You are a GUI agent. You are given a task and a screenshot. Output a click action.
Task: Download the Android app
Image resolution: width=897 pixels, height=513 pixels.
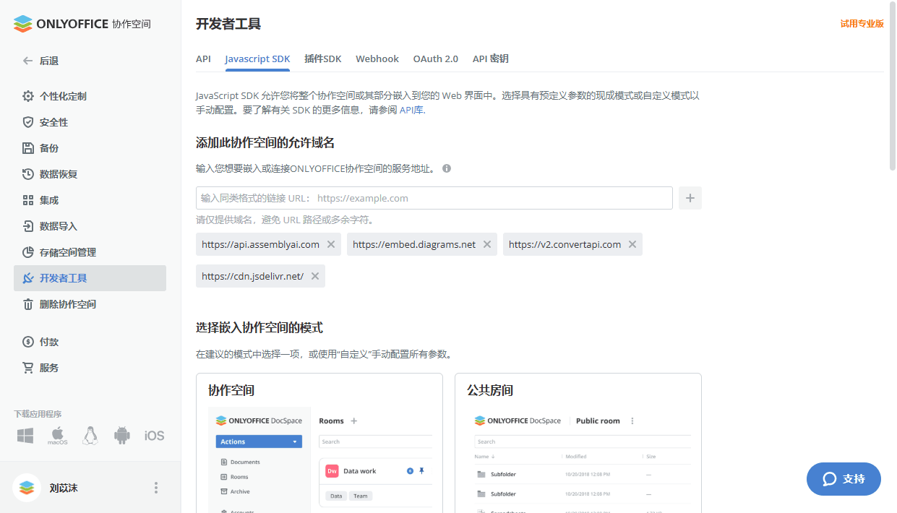pos(122,436)
